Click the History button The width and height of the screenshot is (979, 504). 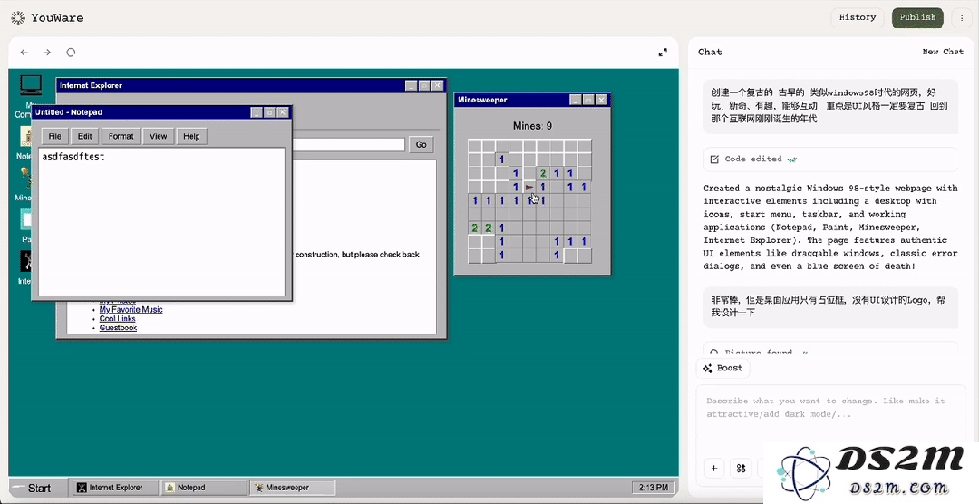(x=858, y=17)
